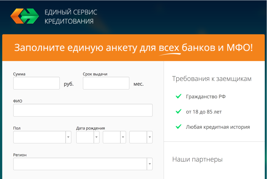Click the underlined word всех in banner
The width and height of the screenshot is (267, 179).
click(169, 48)
